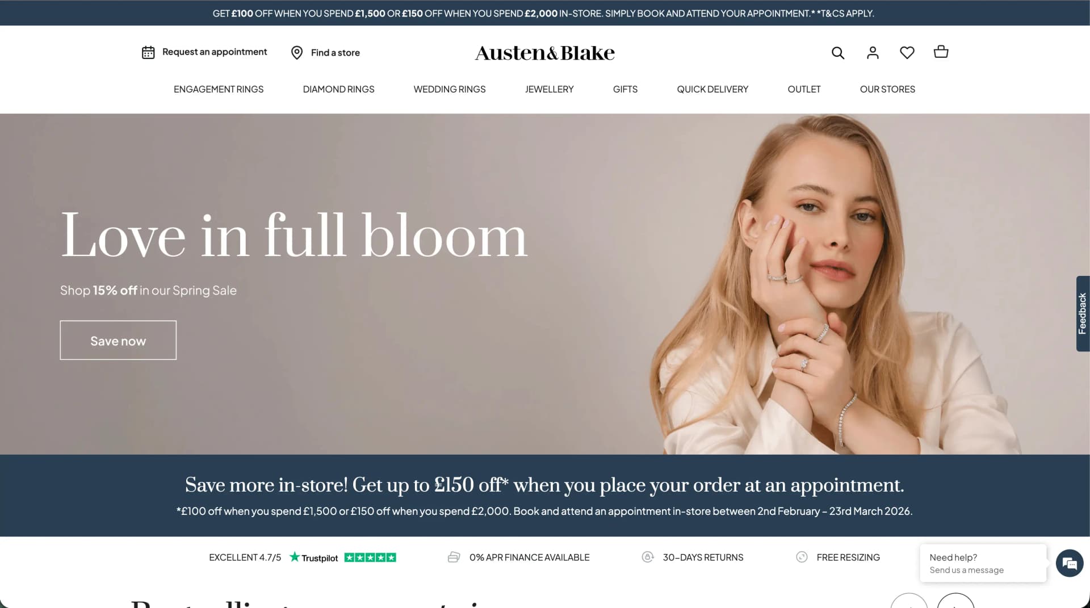1090x608 pixels.
Task: Expand the Wedding Rings menu
Action: pyautogui.click(x=450, y=89)
